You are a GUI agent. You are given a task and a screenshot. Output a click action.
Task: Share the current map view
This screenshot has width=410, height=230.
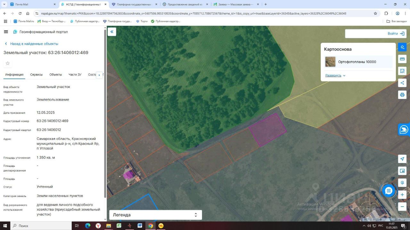point(402,83)
